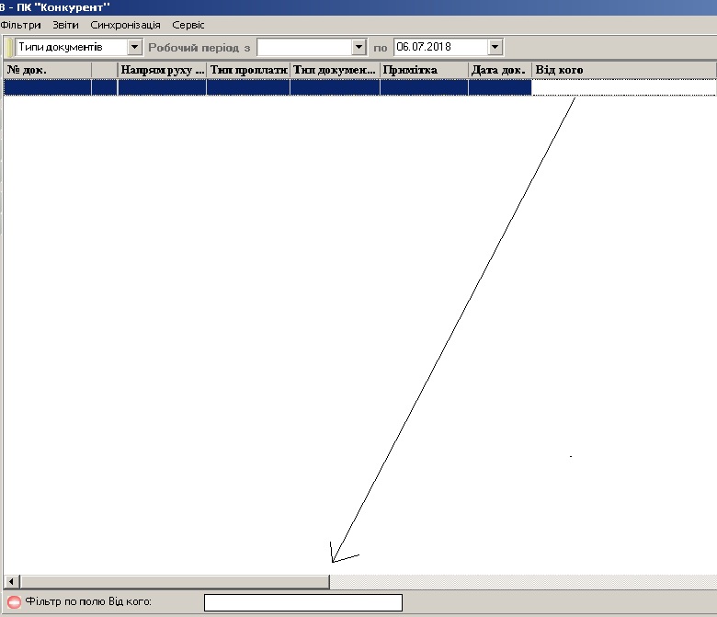Click the Тип документа column header
Image resolution: width=717 pixels, height=617 pixels.
pyautogui.click(x=335, y=70)
